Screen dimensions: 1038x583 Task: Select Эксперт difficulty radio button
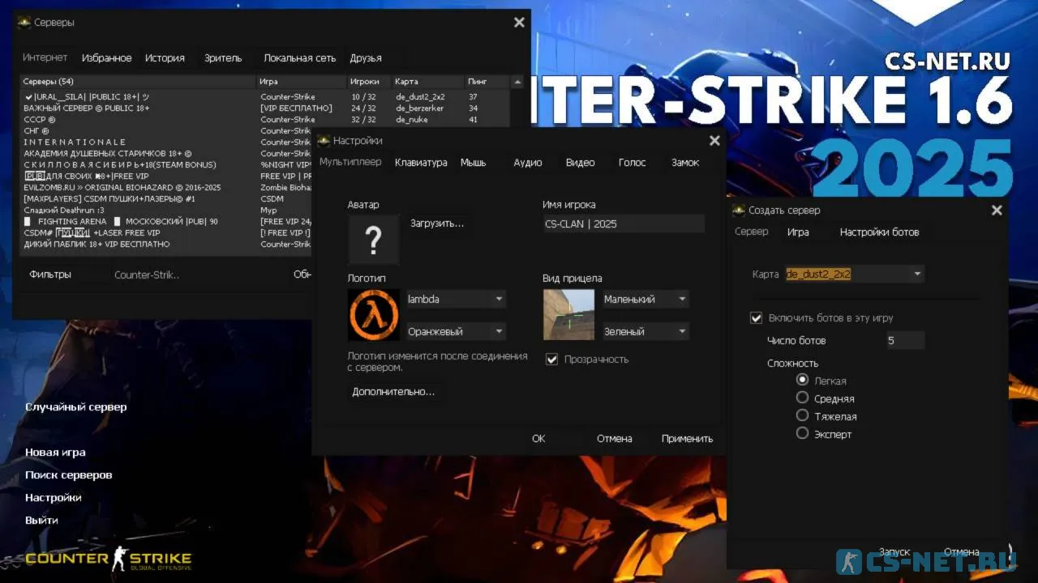803,433
